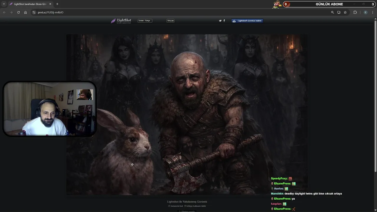
Task: Open the browser three-dot menu
Action: coord(373,12)
